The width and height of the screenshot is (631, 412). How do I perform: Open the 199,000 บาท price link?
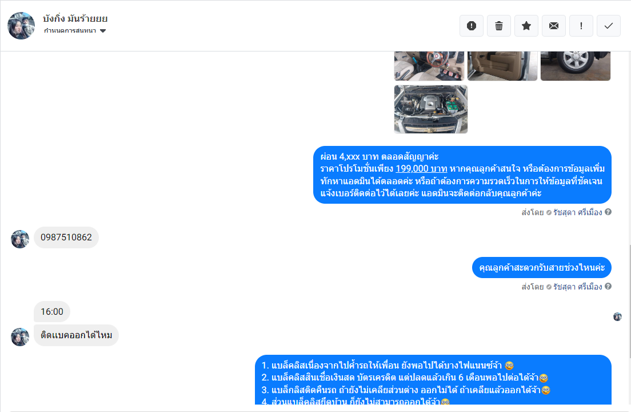pyautogui.click(x=421, y=168)
